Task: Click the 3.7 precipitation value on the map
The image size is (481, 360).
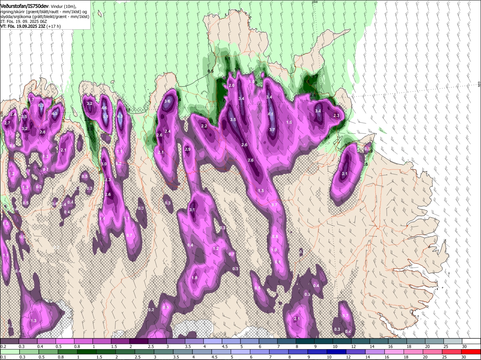Action: [x=272, y=130]
